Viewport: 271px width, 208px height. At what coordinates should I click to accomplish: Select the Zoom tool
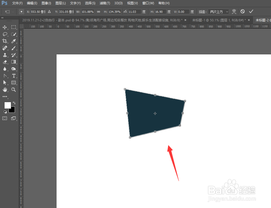pyautogui.click(x=14, y=89)
